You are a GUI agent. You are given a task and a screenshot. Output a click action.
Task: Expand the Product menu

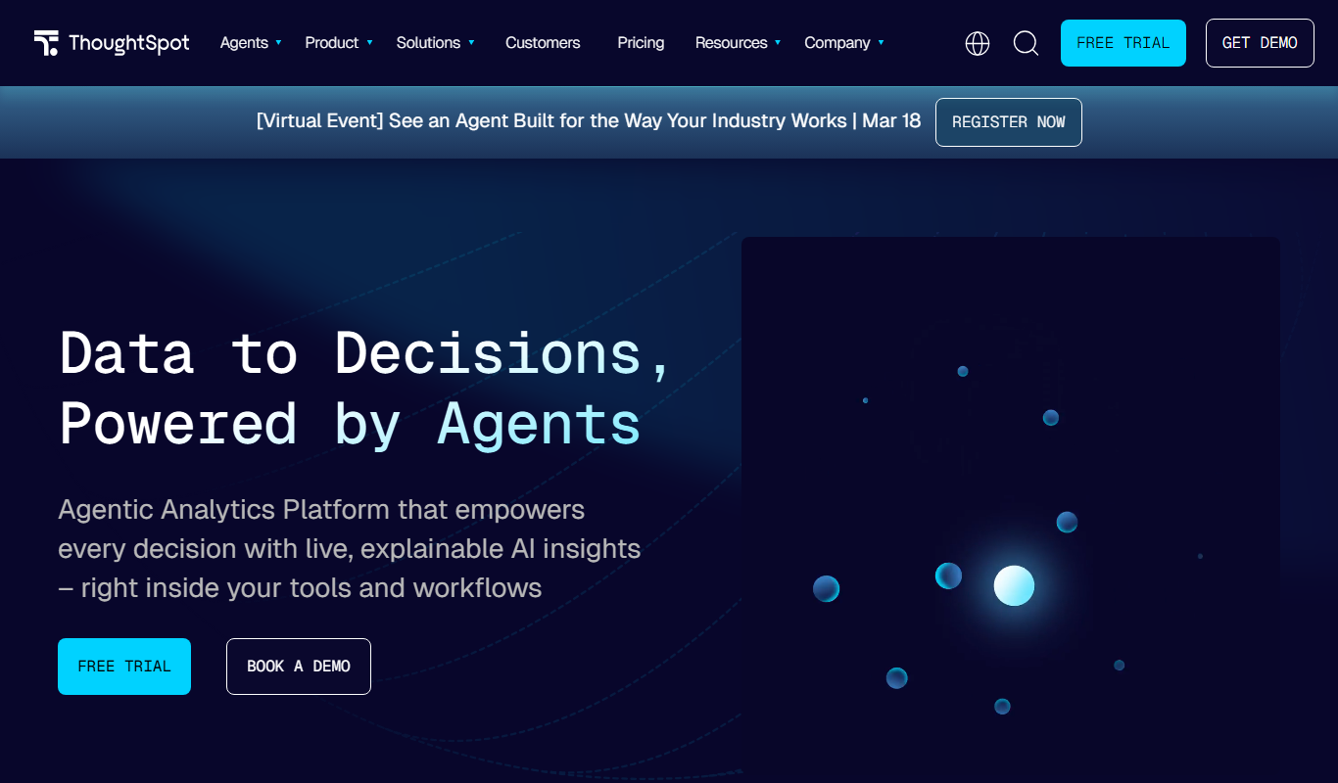coord(339,43)
